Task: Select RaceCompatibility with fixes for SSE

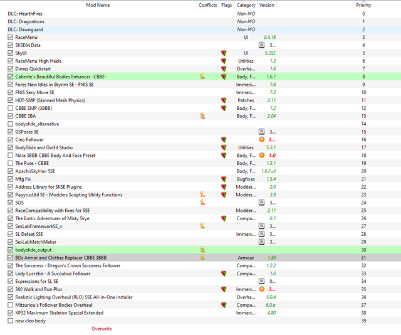Action: [204, 211]
